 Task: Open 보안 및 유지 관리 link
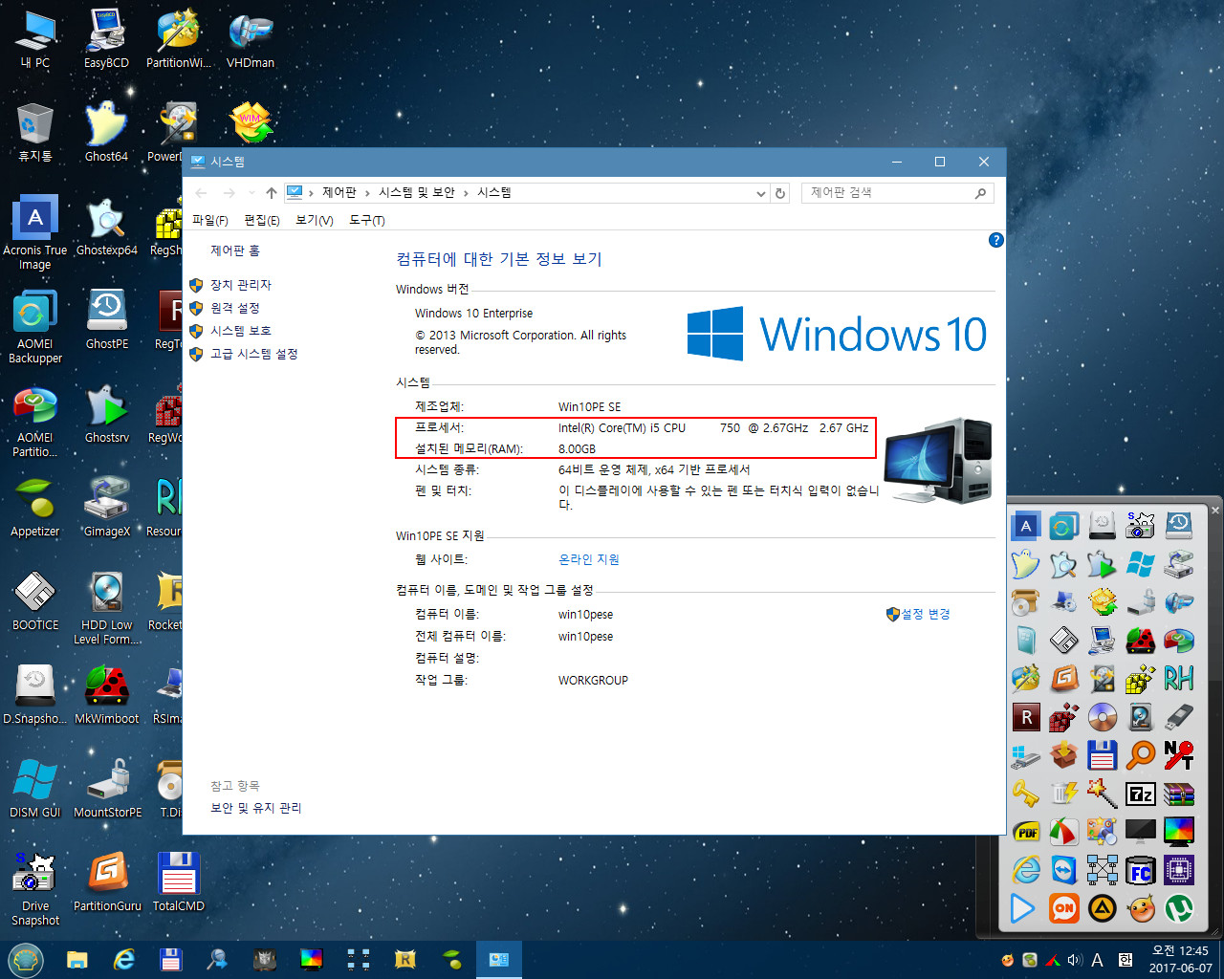pyautogui.click(x=255, y=808)
